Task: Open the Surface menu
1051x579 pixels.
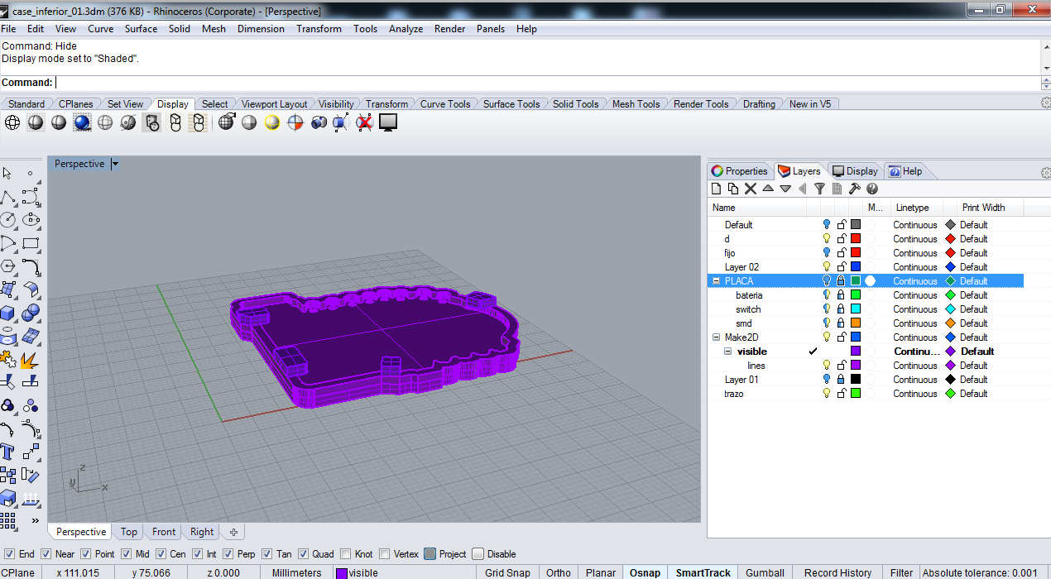Action: (141, 29)
